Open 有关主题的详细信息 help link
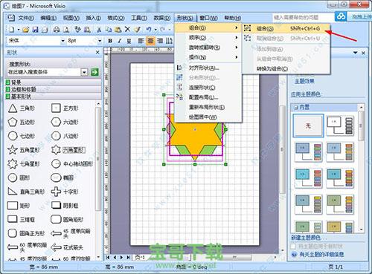This screenshot has height=274, width=372. click(x=321, y=254)
